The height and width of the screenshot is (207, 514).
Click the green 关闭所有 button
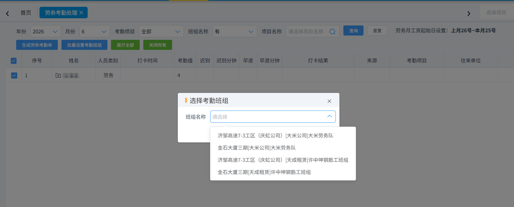tap(158, 45)
